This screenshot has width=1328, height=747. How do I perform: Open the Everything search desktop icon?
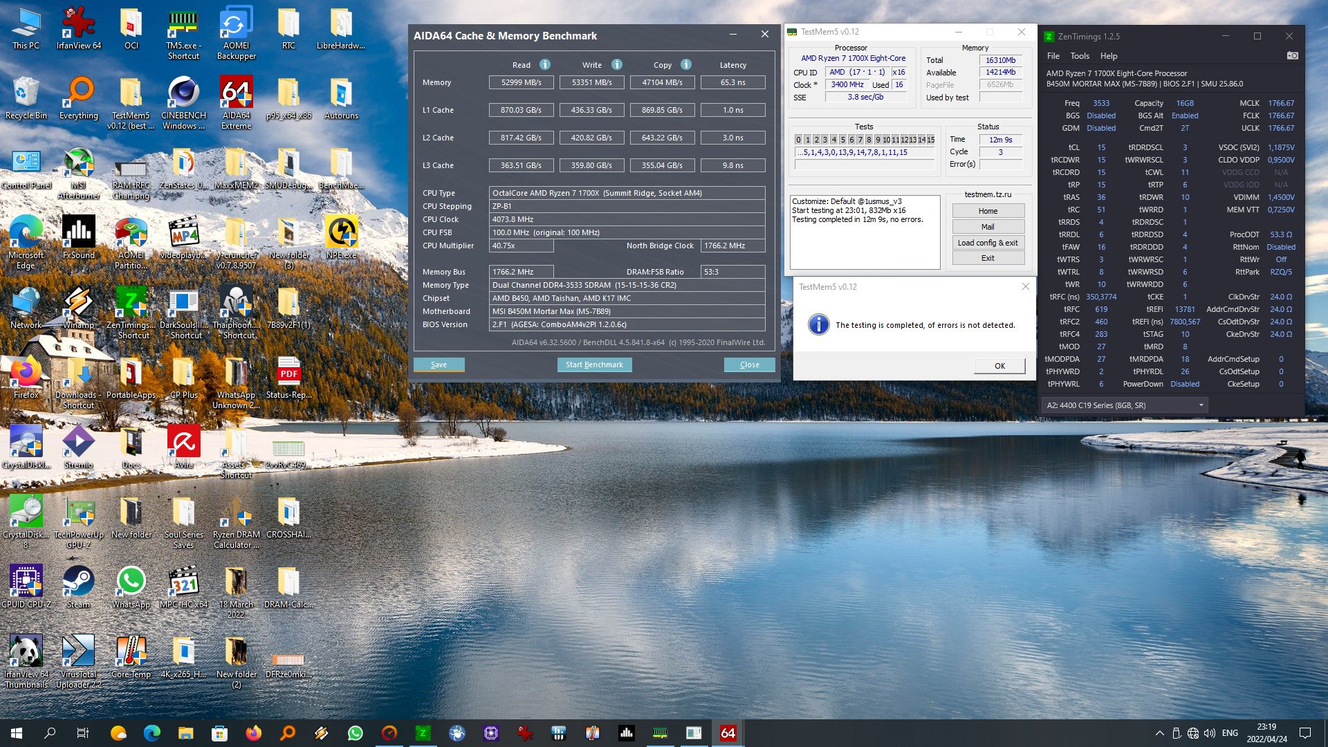coord(79,98)
